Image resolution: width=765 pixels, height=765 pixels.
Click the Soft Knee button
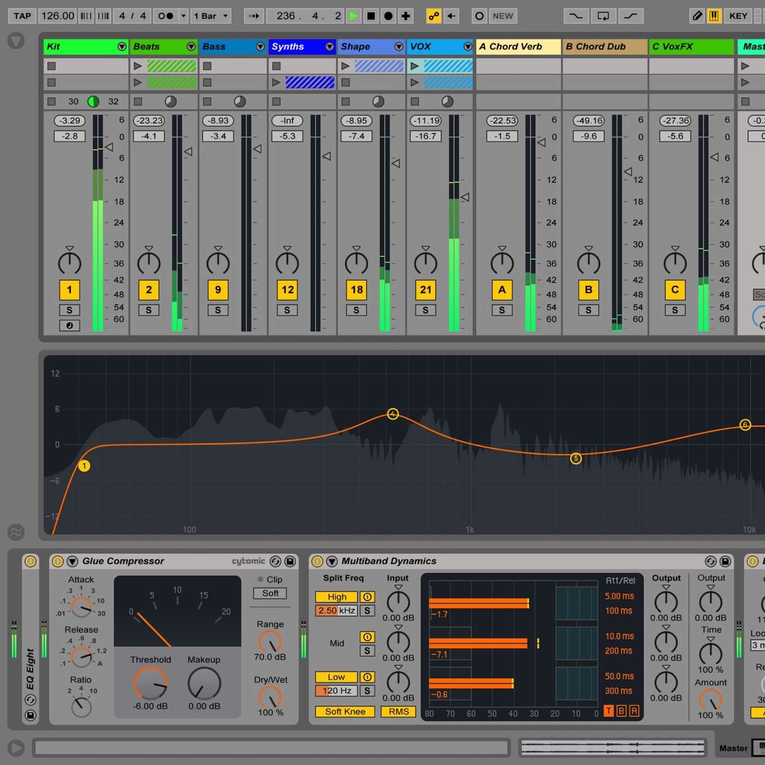click(345, 711)
